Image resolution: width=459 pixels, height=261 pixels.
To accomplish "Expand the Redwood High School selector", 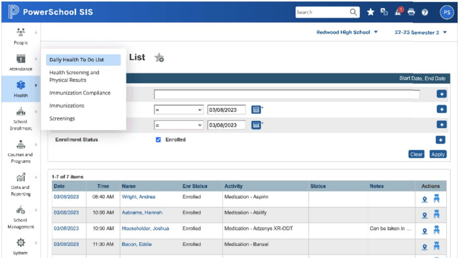I will tap(347, 32).
